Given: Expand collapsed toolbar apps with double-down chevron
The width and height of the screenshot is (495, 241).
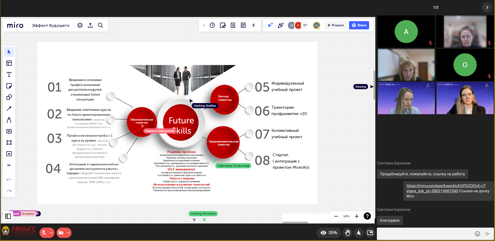Looking at the screenshot, I should pyautogui.click(x=254, y=25).
